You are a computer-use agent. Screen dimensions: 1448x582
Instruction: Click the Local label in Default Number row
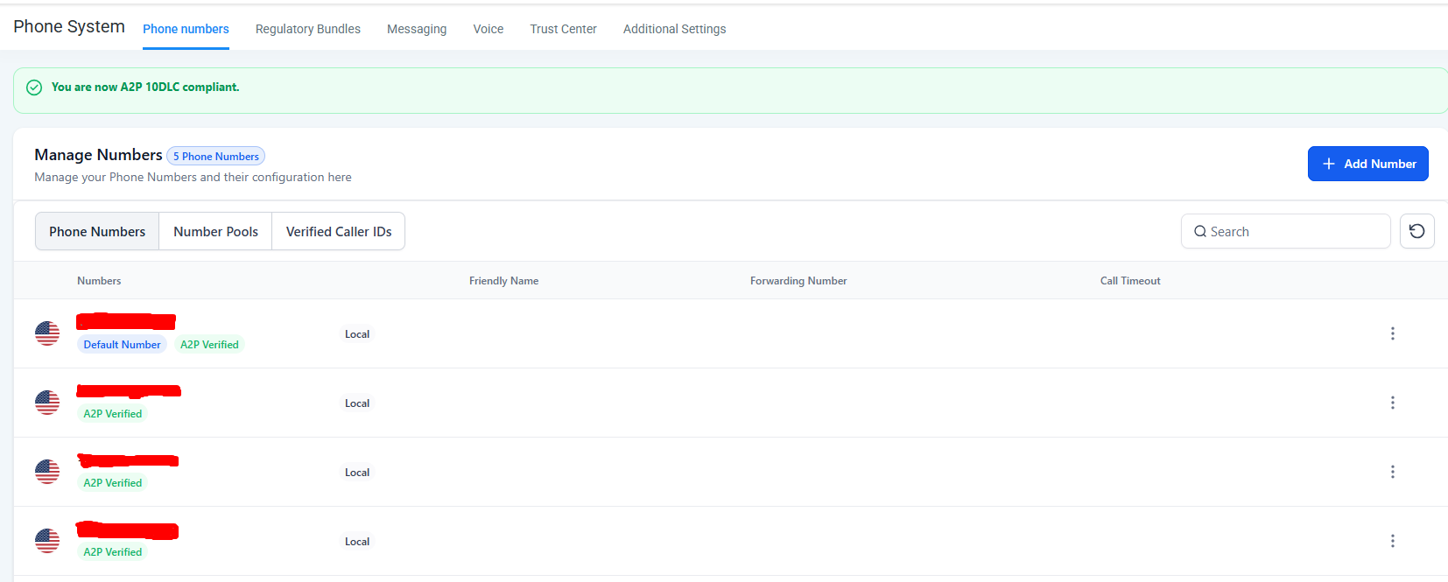tap(357, 334)
